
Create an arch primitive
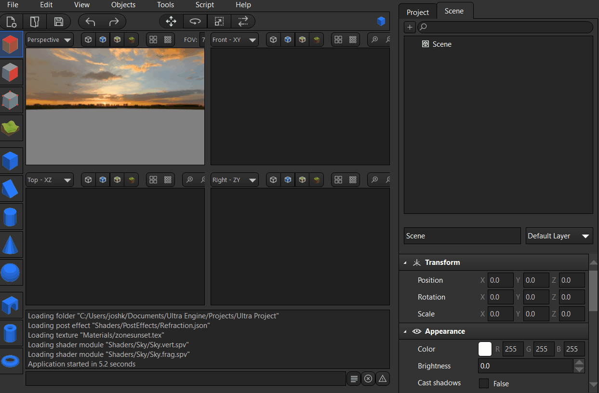point(12,304)
